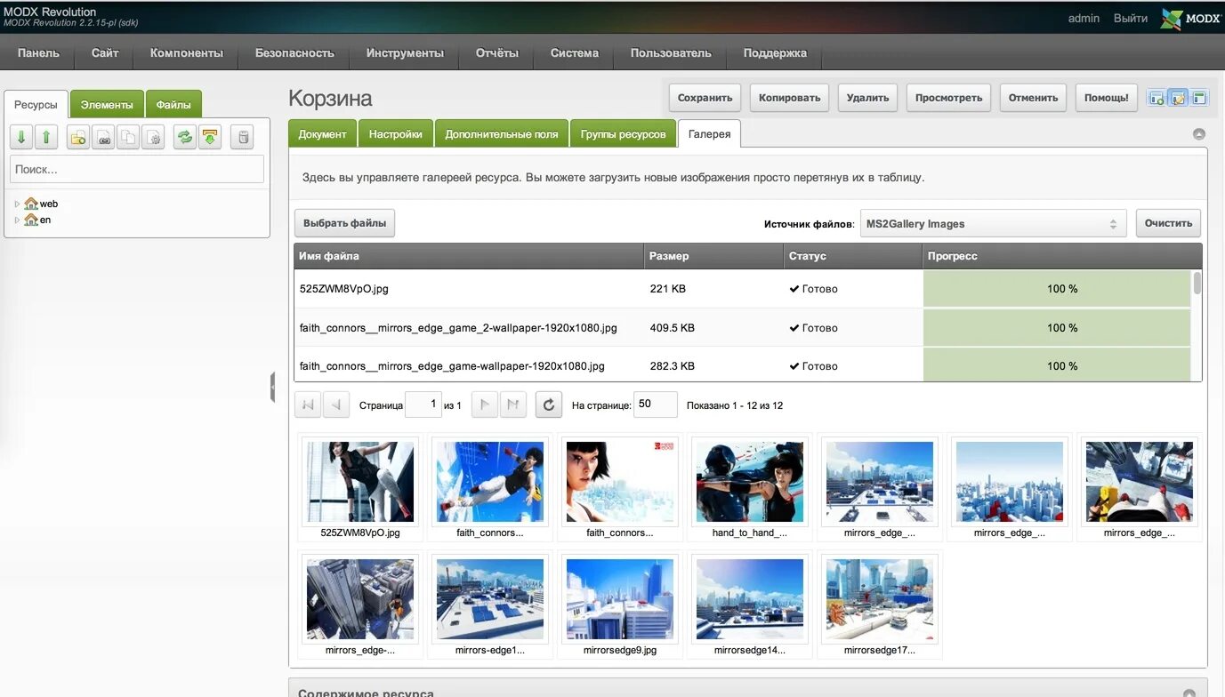Focus the Поиск search field
The width and height of the screenshot is (1225, 697).
(x=137, y=169)
